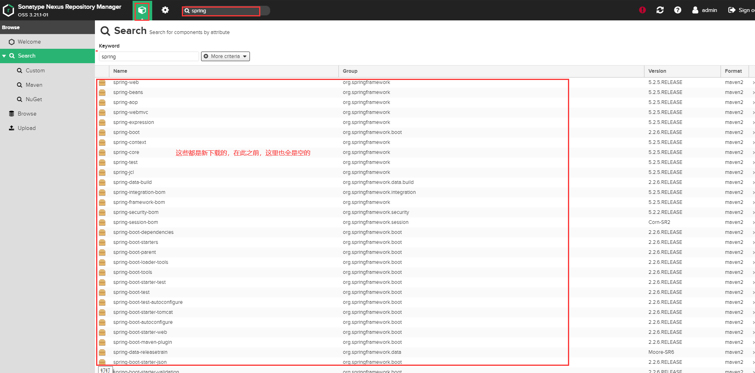Sort results by the Group column header

pyautogui.click(x=491, y=71)
